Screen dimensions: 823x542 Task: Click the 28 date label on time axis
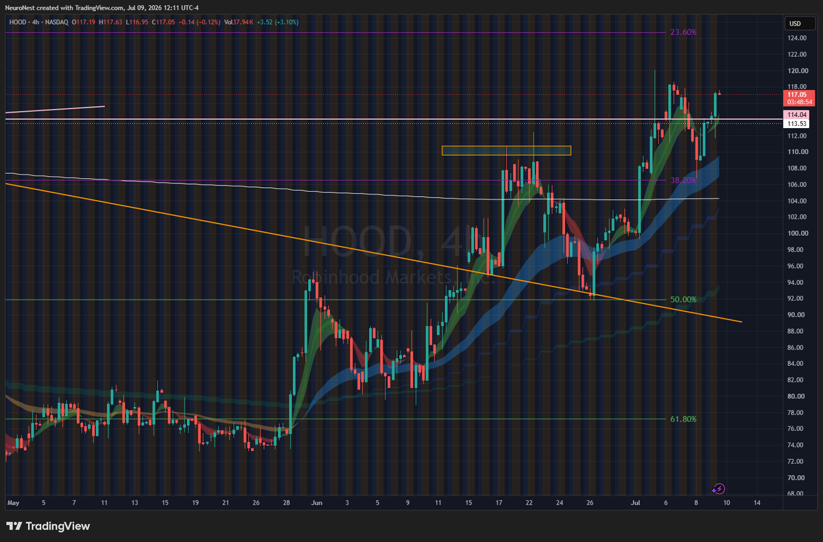tap(287, 503)
